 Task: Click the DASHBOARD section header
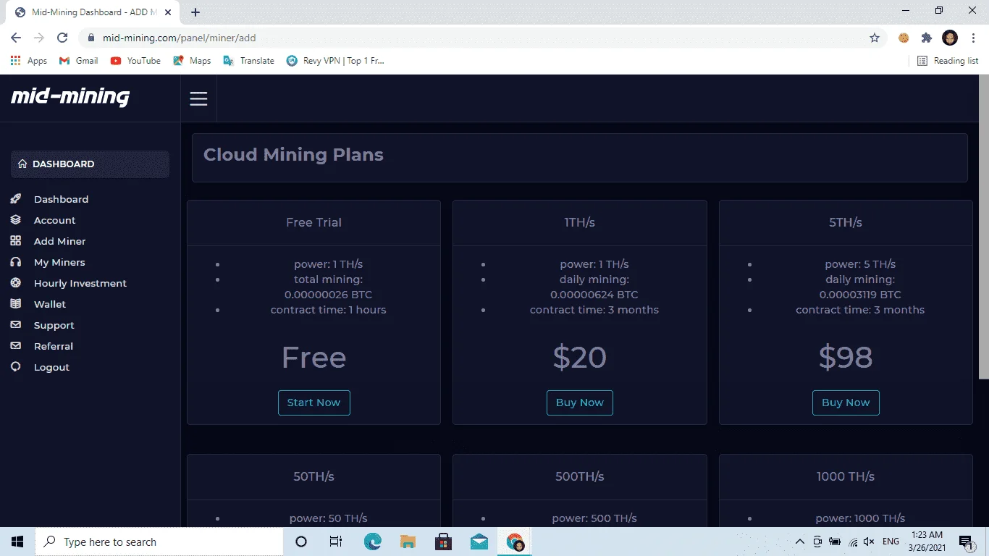[x=90, y=164]
